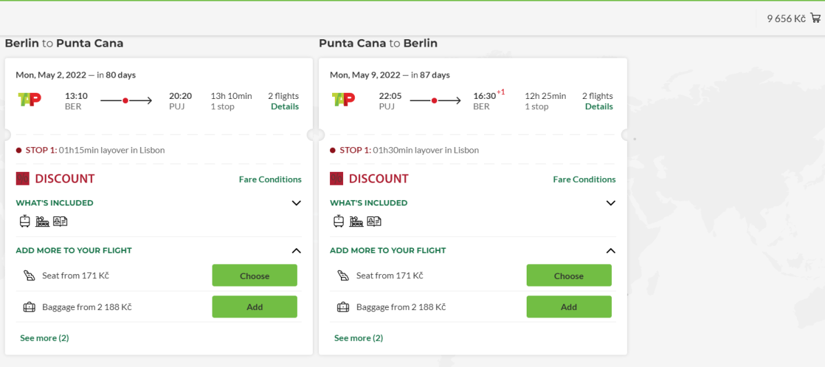Click the hand luggage icon for Berlin–Punta Cana
Image resolution: width=825 pixels, height=367 pixels.
pos(43,221)
